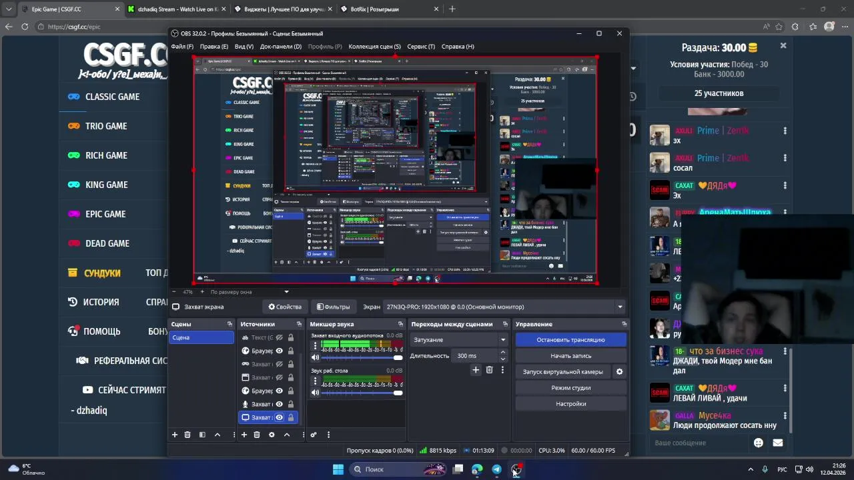Send chat message with envelope icon
The image size is (854, 480).
pyautogui.click(x=778, y=443)
